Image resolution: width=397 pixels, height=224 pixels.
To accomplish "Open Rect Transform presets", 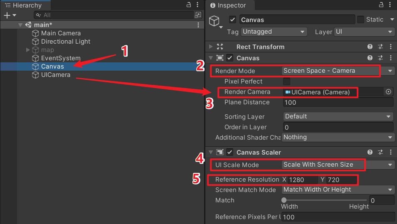I will 380,47.
